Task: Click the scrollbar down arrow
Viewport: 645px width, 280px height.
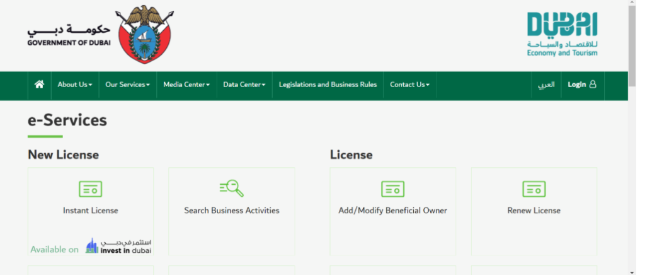Action: coord(632,272)
